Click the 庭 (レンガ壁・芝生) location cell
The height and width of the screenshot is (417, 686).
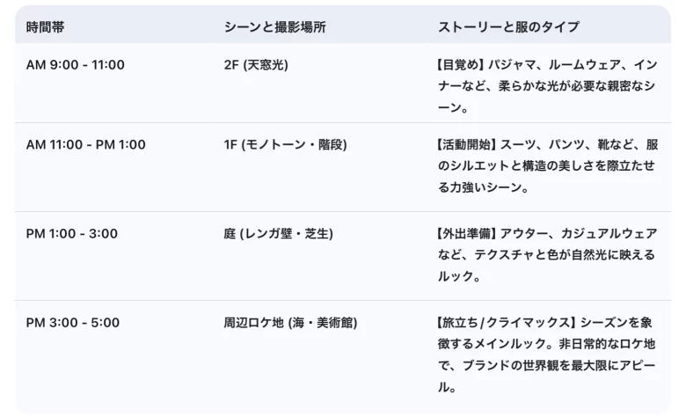(x=278, y=234)
